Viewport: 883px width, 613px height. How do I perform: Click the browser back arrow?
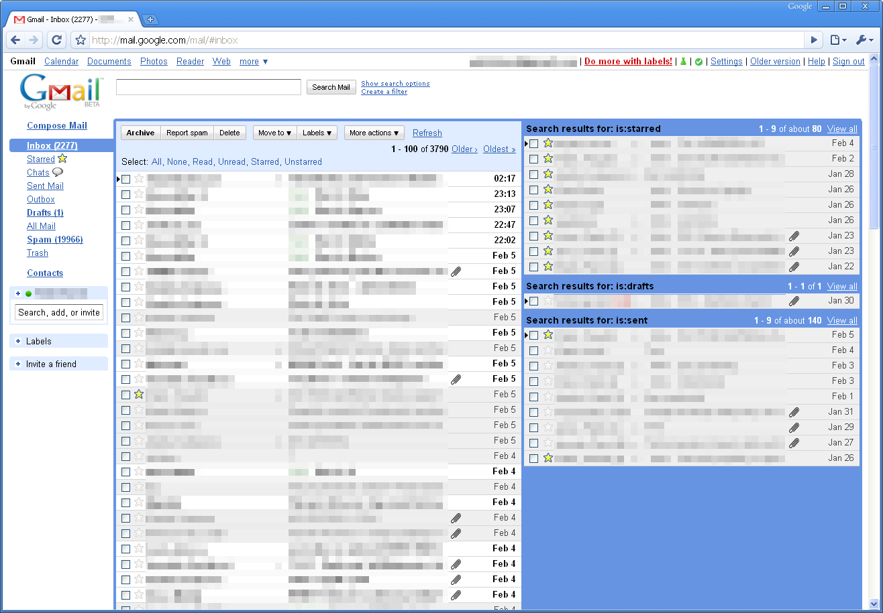[16, 40]
